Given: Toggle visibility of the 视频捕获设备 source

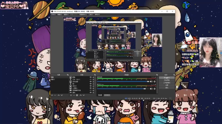Looking at the screenshot, I should click(91, 90).
